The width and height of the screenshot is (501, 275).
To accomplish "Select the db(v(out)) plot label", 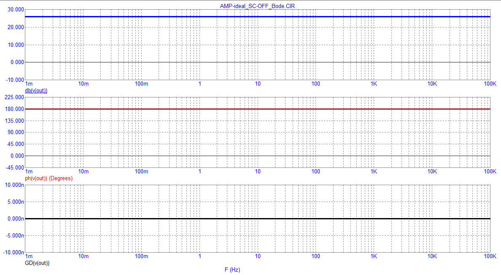I will [x=36, y=91].
